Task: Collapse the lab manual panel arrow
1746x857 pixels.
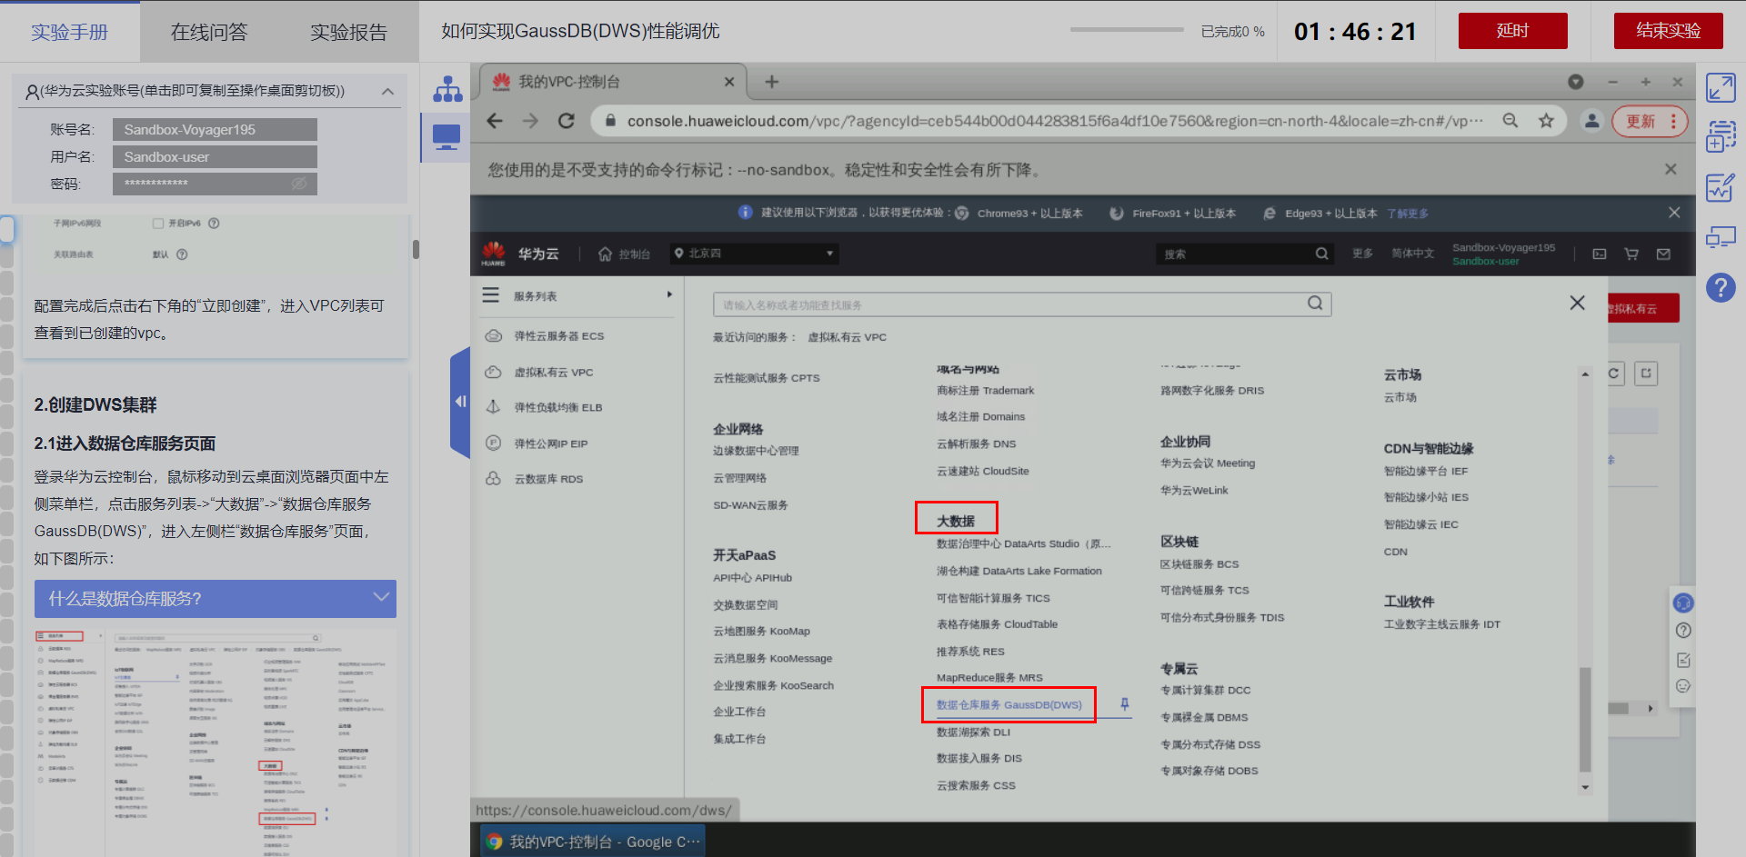Action: pos(460,401)
